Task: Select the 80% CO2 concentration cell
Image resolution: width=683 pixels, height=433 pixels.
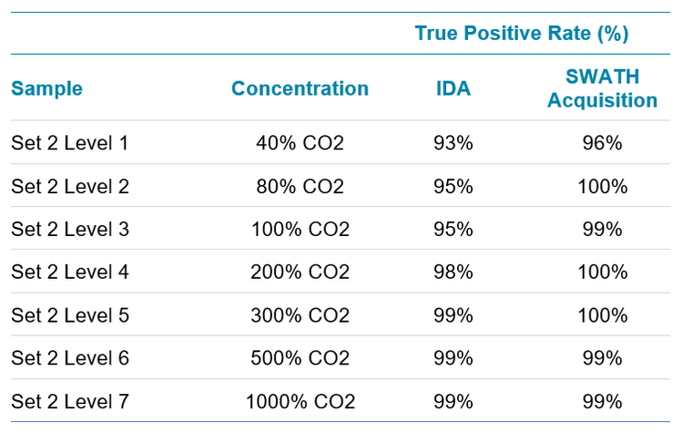Action: (x=300, y=186)
